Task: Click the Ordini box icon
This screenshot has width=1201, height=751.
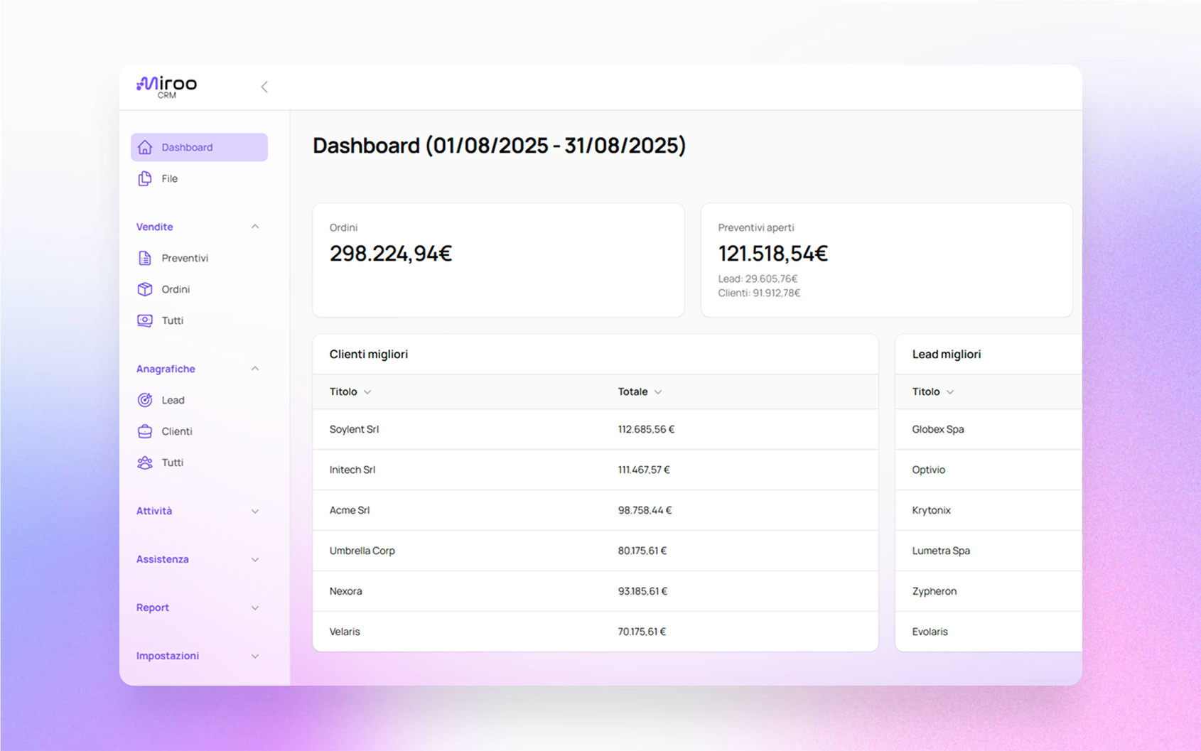Action: (x=145, y=289)
